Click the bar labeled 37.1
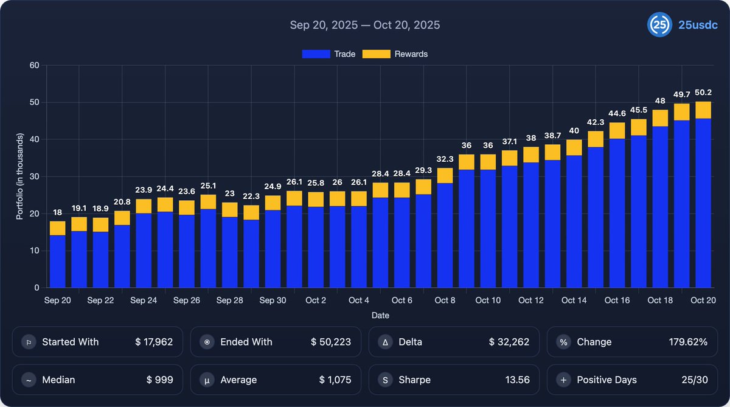This screenshot has height=407, width=730. click(x=510, y=219)
